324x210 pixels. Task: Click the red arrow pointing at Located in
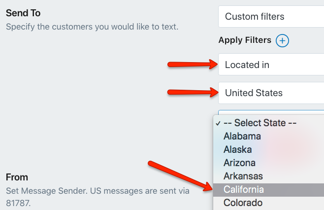pos(193,65)
